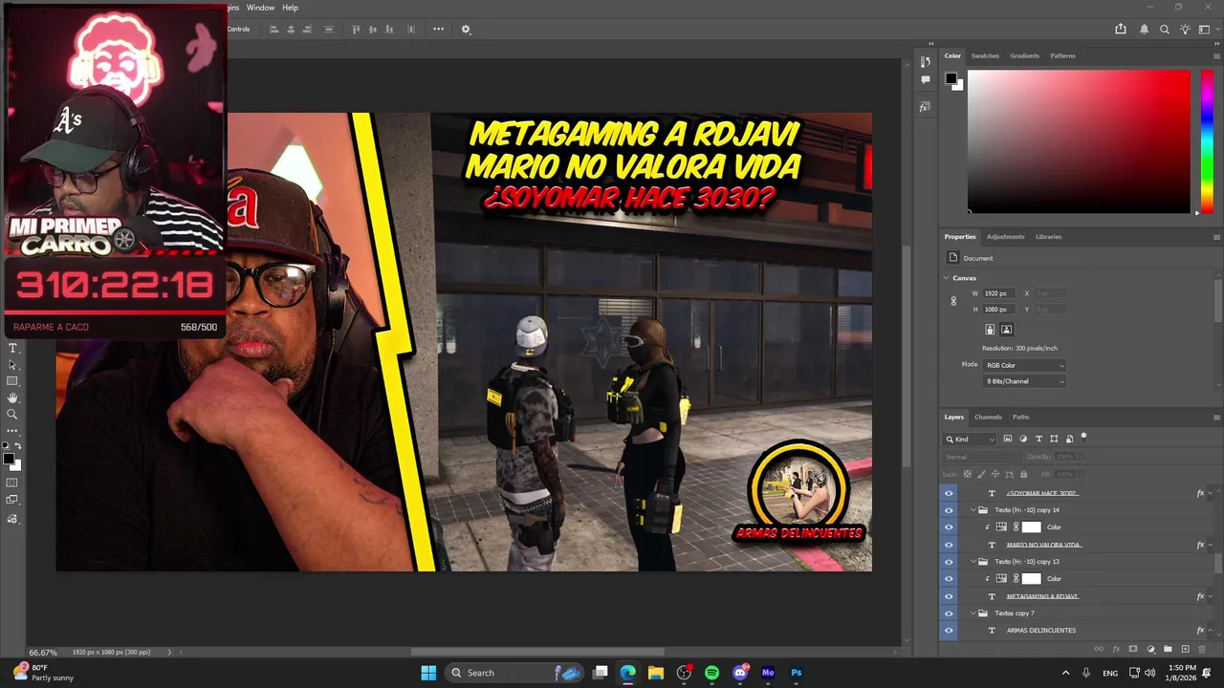Filter layers by type (T) icon

click(1038, 439)
